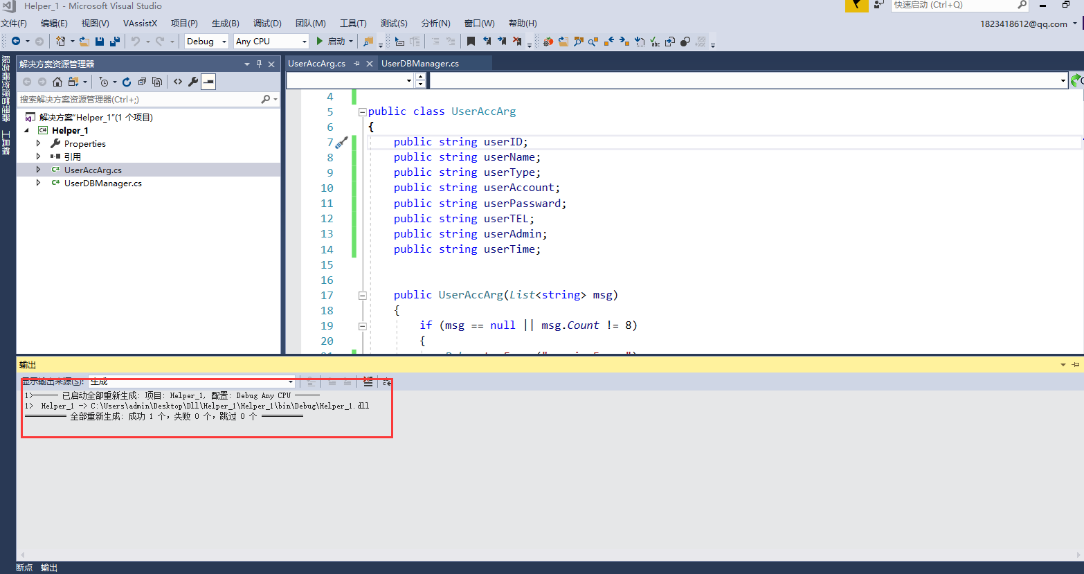Open the VAssistX menu
The image size is (1084, 574).
coord(140,24)
